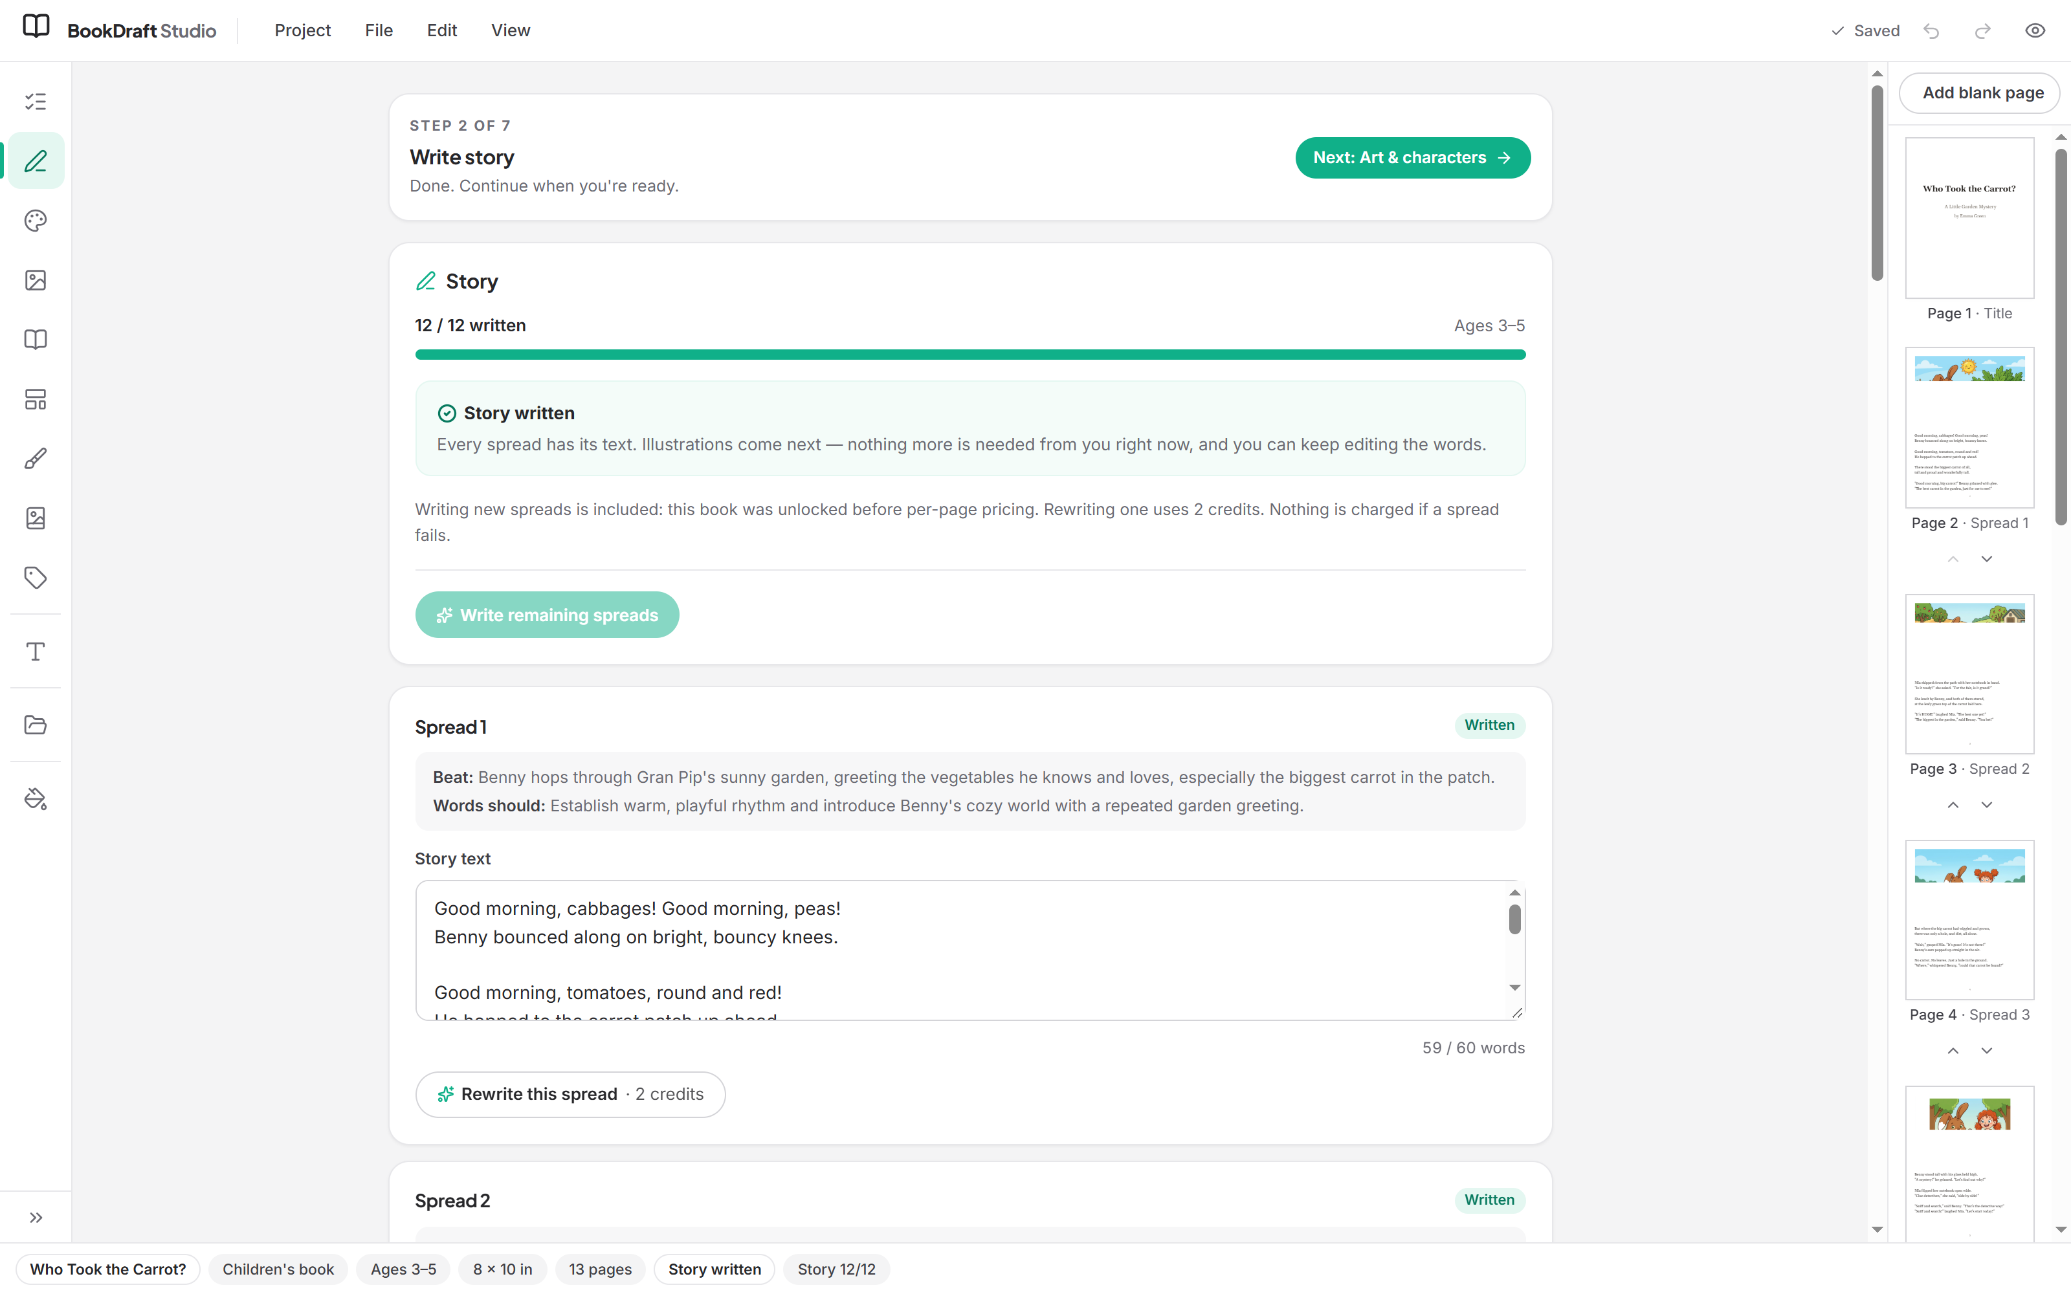Move Page 3 Spread 2 down
The height and width of the screenshot is (1294, 2071).
click(1986, 804)
